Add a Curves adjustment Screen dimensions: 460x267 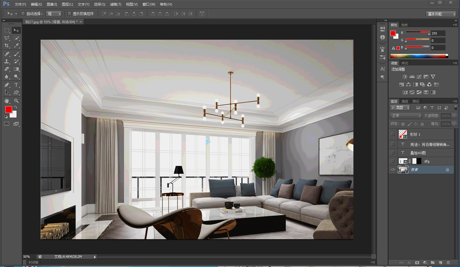pos(419,77)
